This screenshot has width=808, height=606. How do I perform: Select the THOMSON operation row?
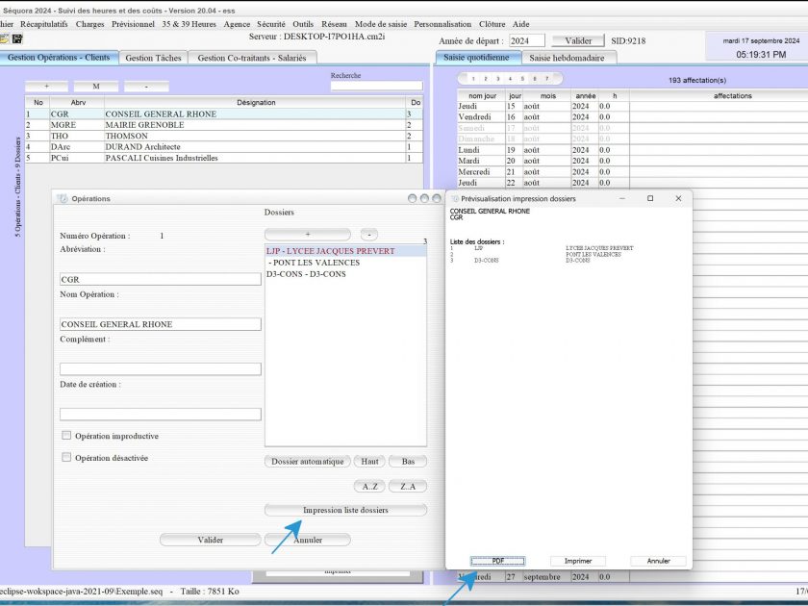pyautogui.click(x=223, y=136)
